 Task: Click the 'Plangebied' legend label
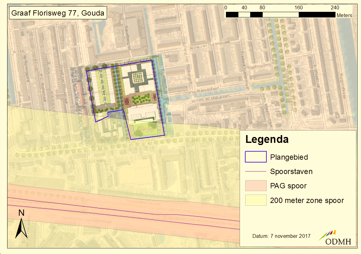click(x=289, y=157)
